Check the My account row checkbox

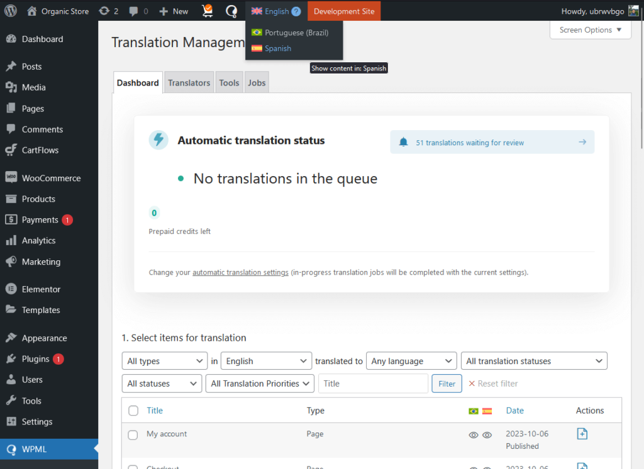pyautogui.click(x=133, y=435)
